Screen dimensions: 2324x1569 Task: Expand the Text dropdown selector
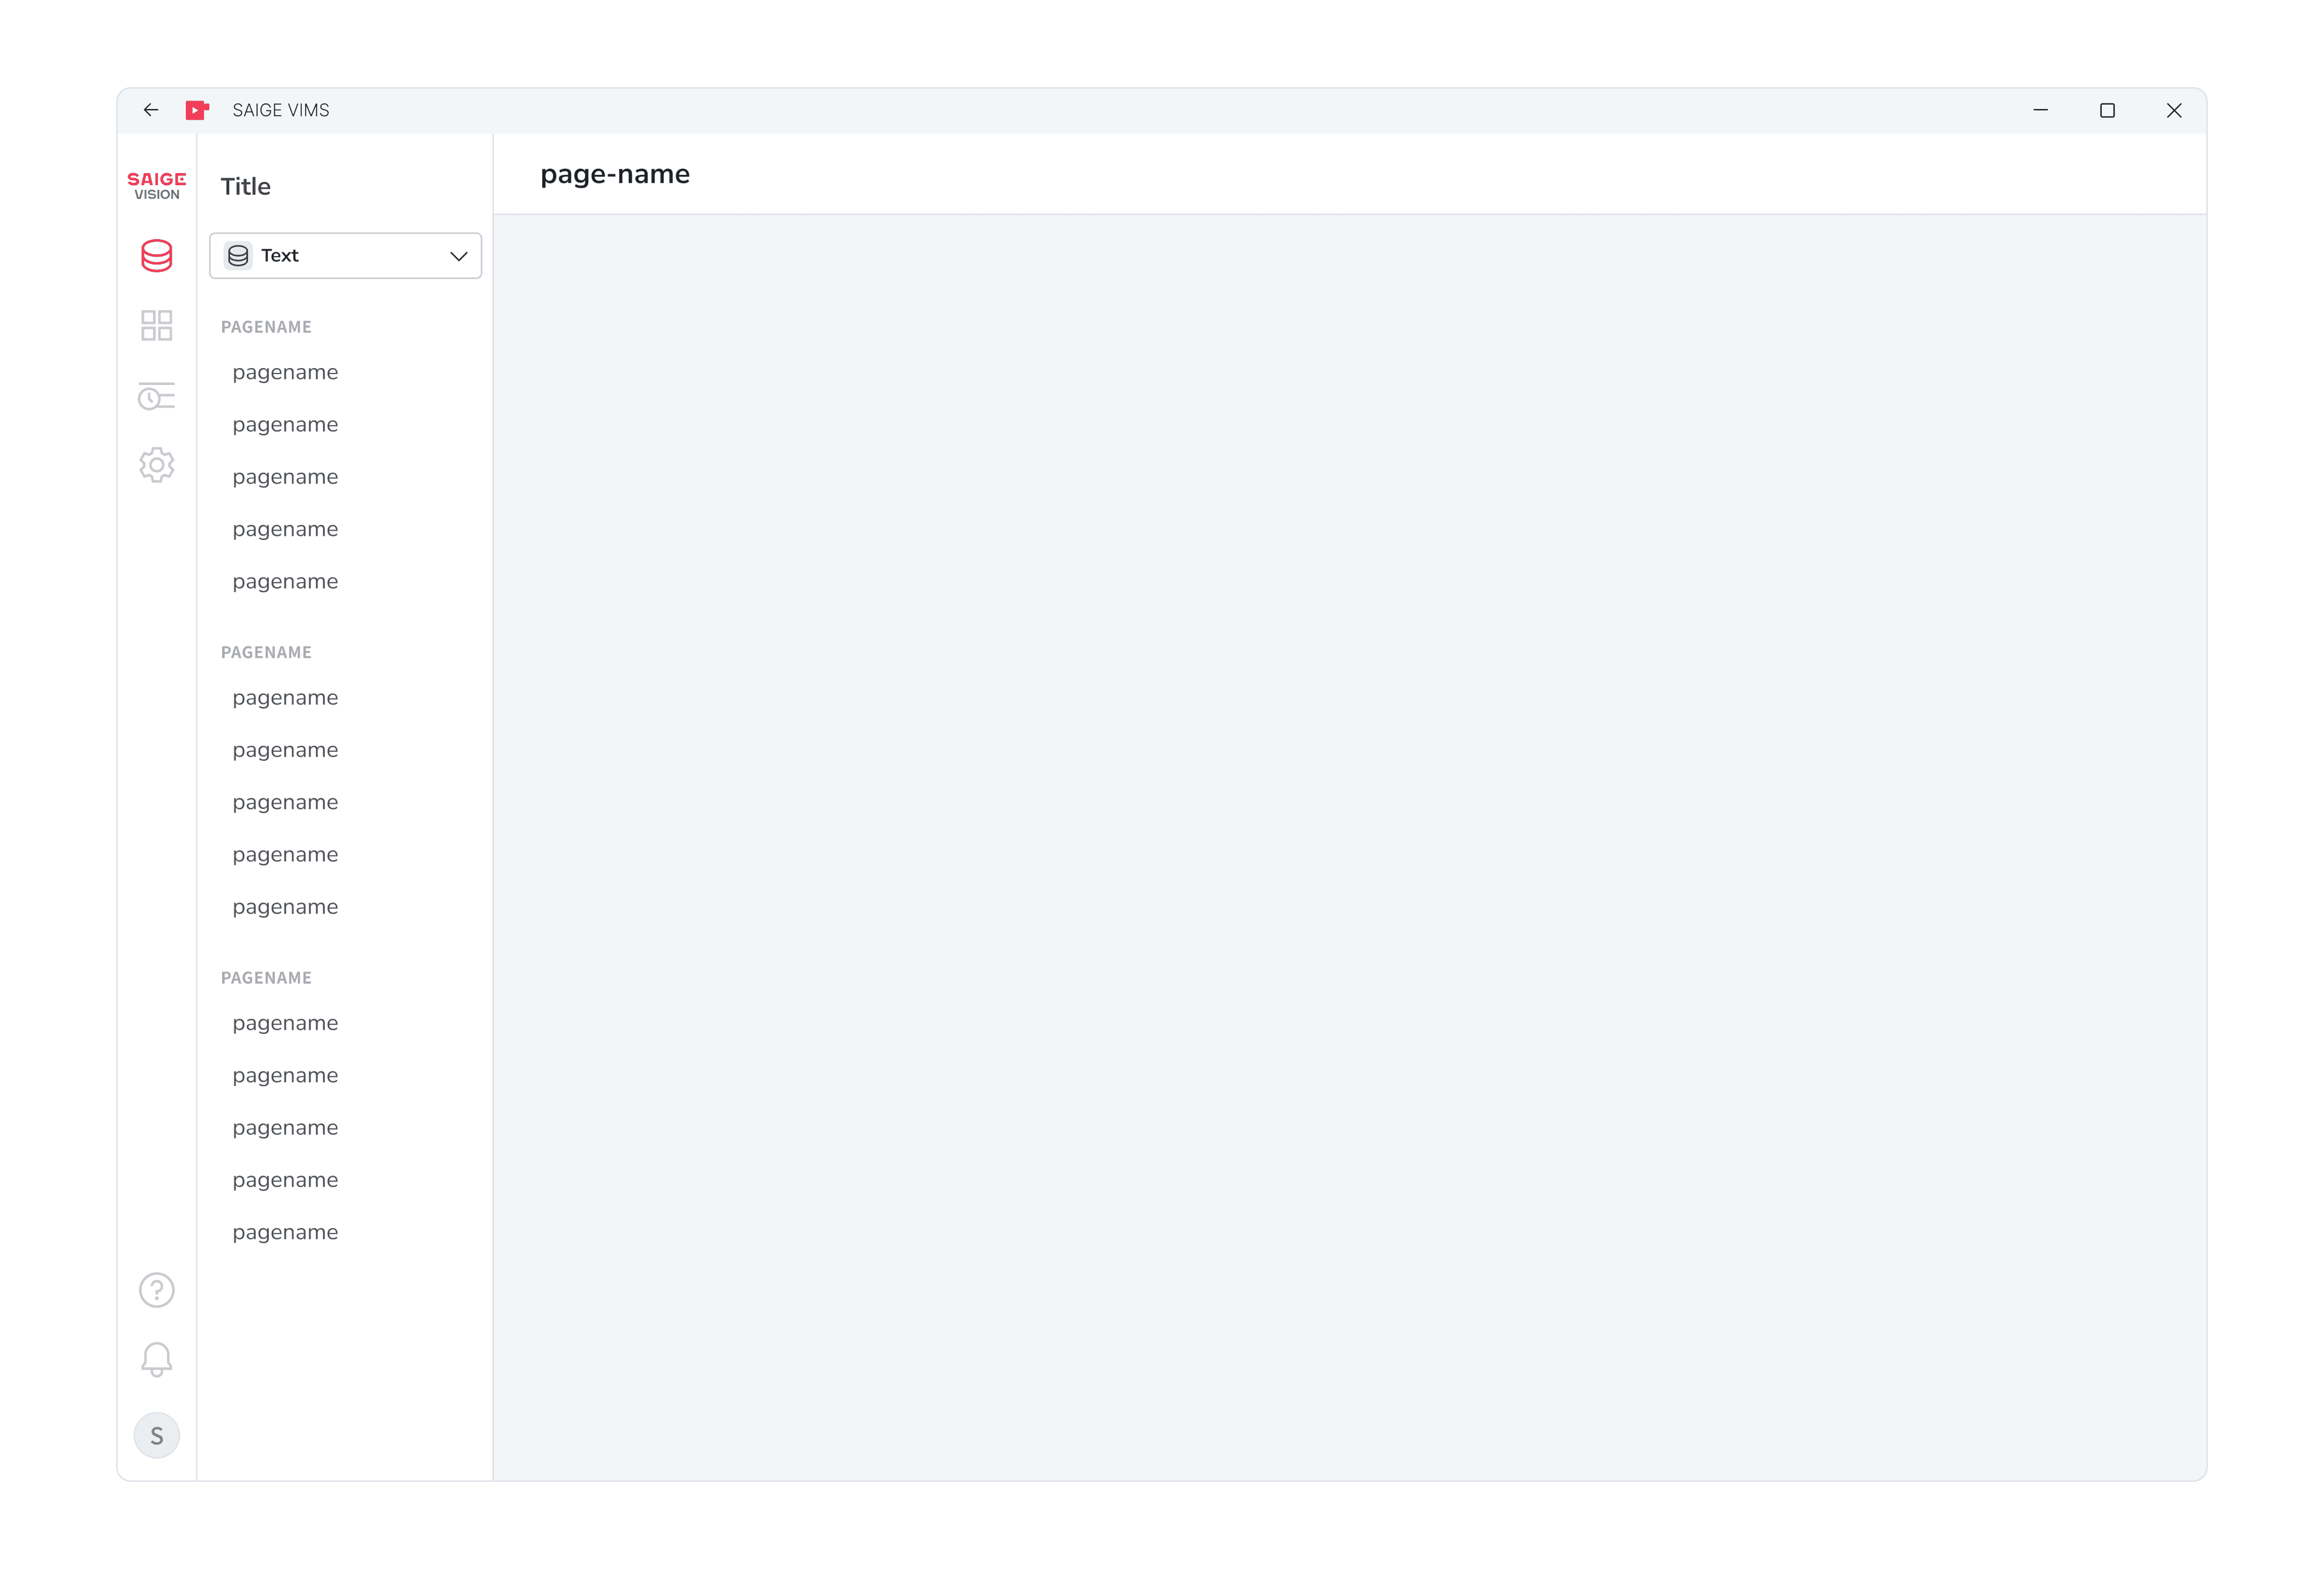click(x=345, y=256)
